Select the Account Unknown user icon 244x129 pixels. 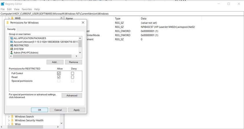(12, 42)
